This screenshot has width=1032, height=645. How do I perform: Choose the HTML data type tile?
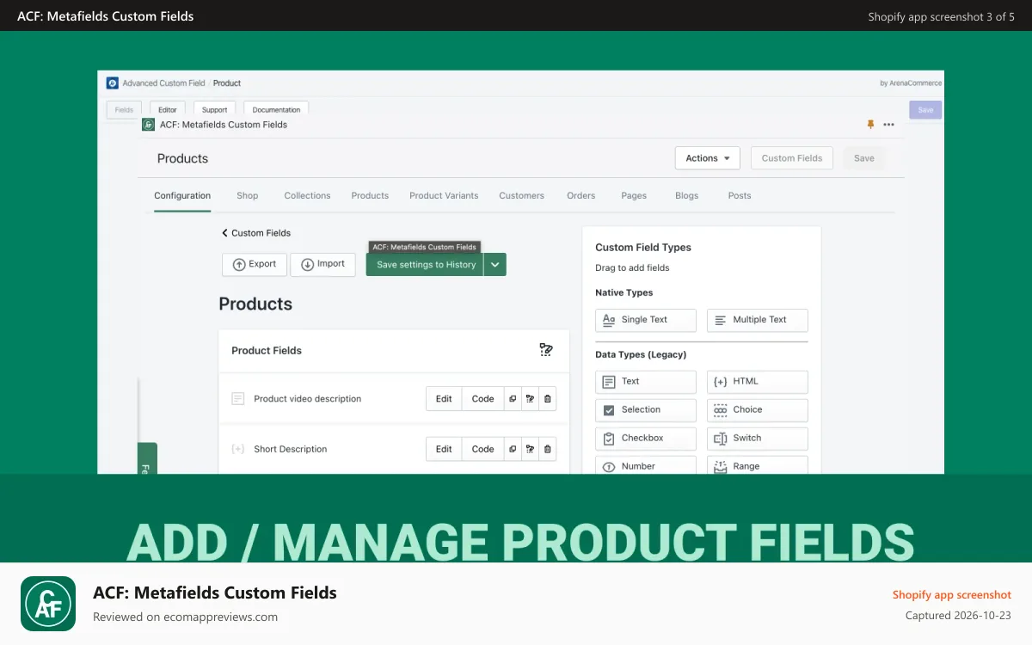click(758, 382)
